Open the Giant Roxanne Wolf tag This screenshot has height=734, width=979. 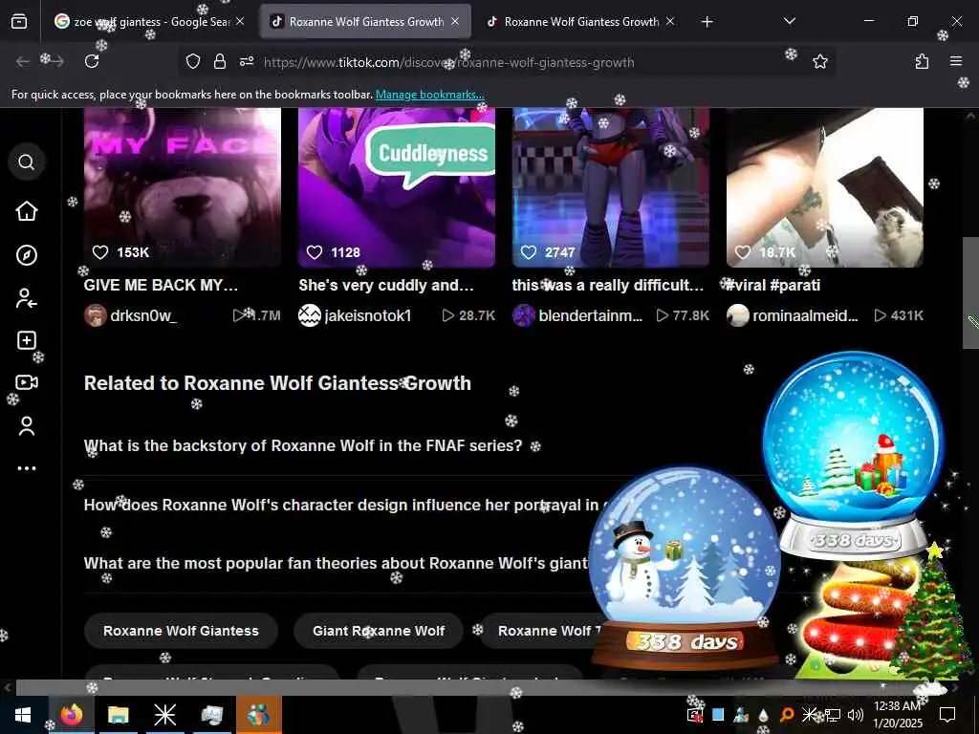pos(379,631)
